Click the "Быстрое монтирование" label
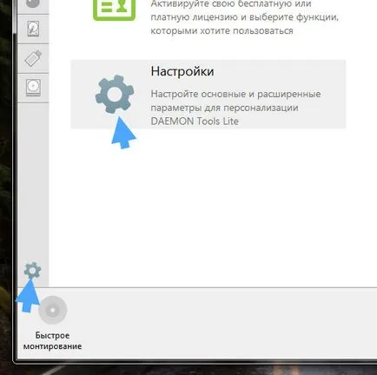The height and width of the screenshot is (375, 377). 52,341
